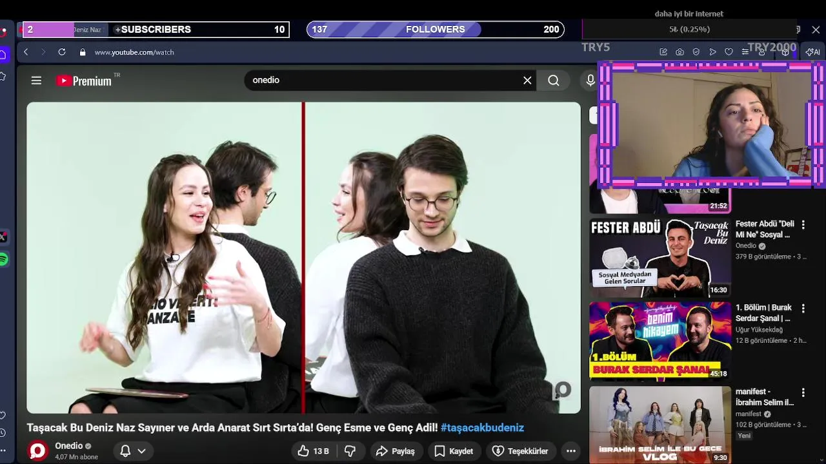Go back with the browser back arrow
The width and height of the screenshot is (826, 464).
pos(26,52)
